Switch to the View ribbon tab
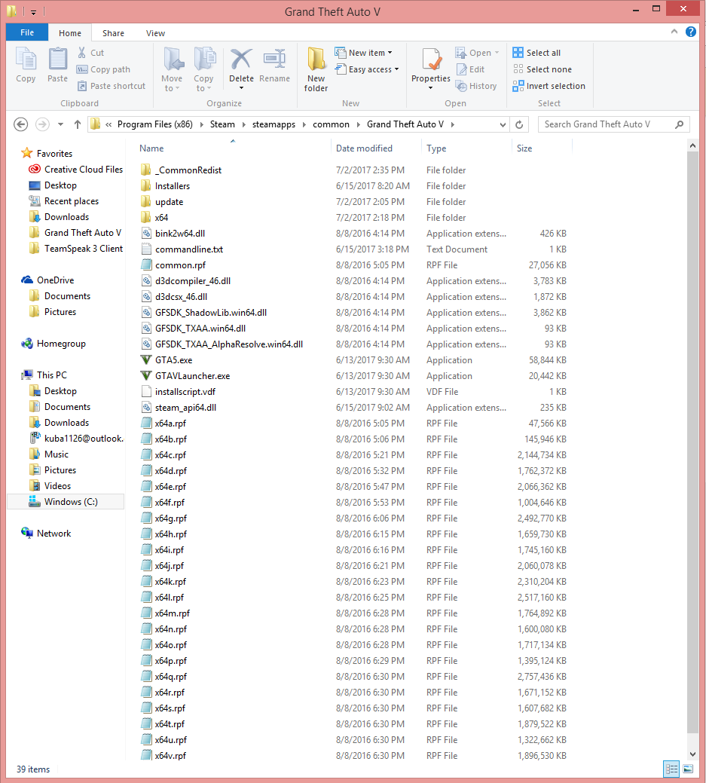706x783 pixels. pyautogui.click(x=155, y=33)
